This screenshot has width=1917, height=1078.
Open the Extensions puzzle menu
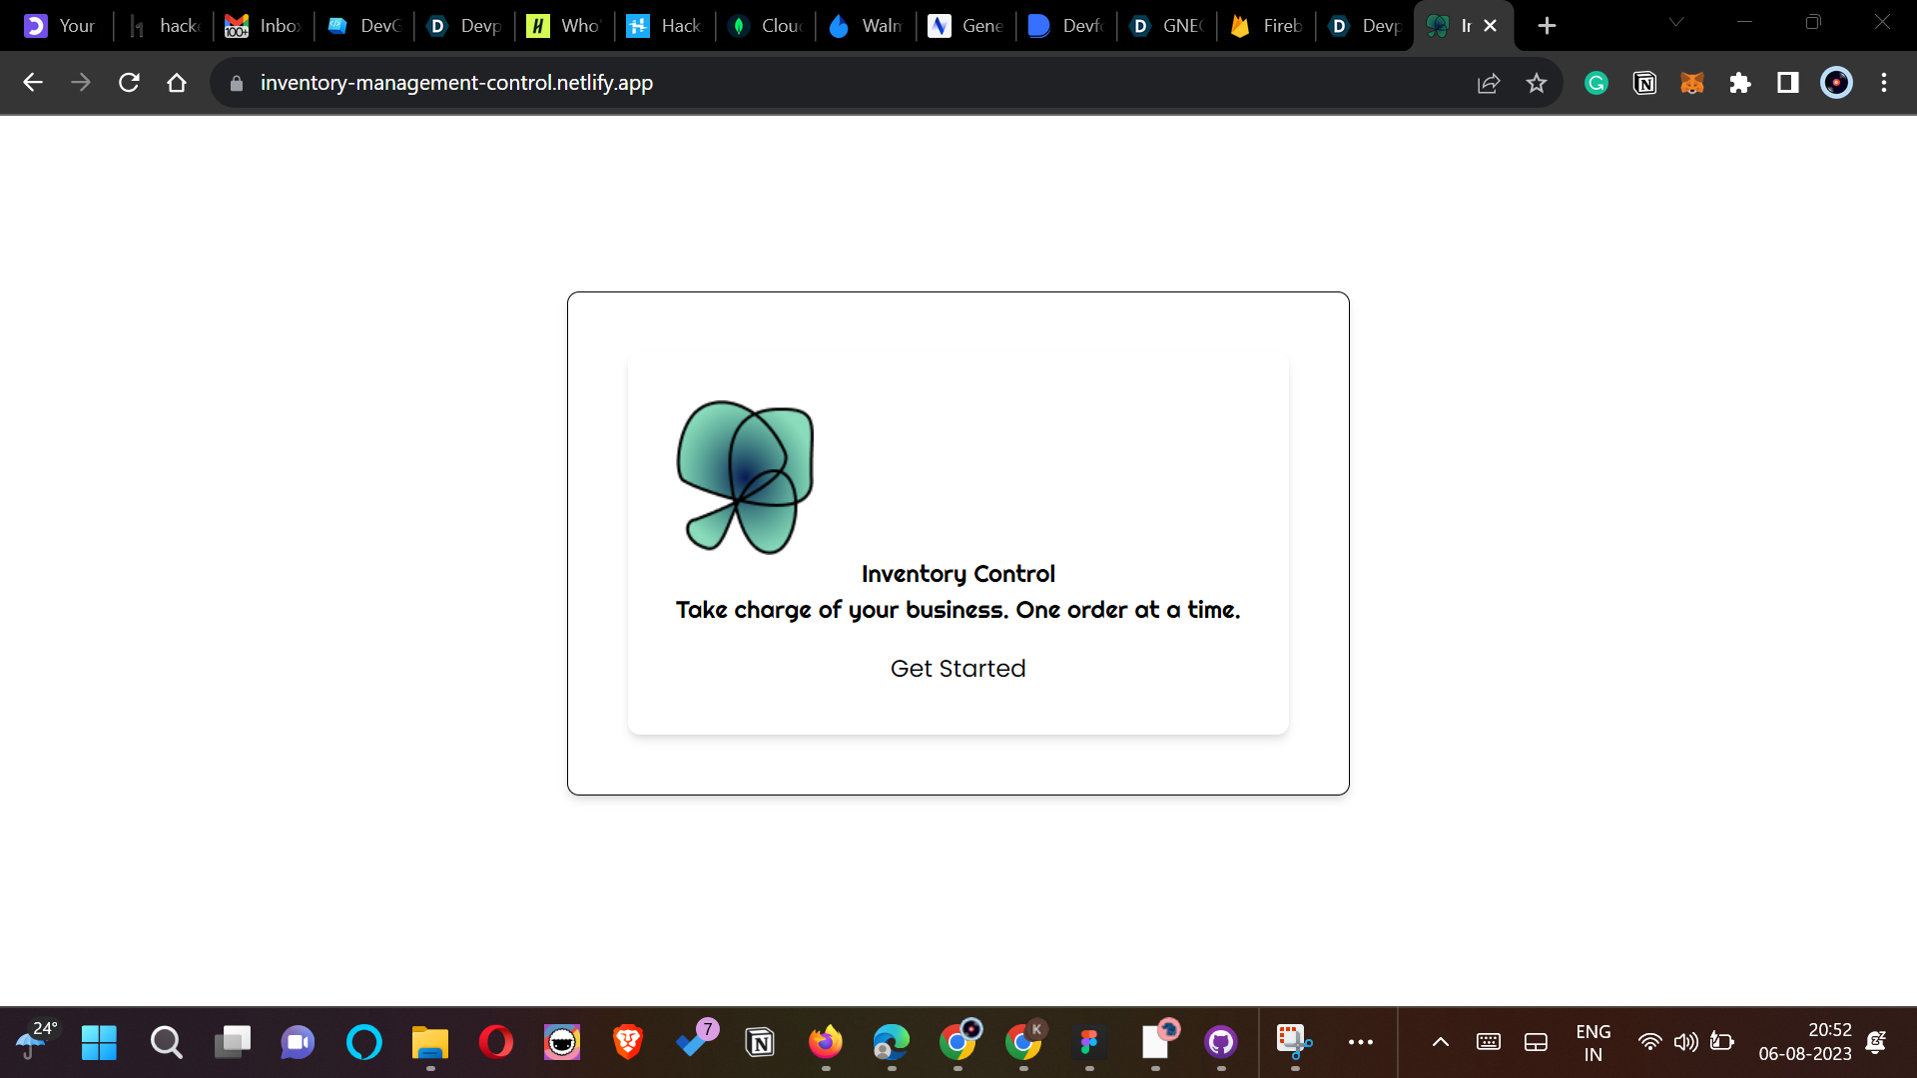(1740, 83)
